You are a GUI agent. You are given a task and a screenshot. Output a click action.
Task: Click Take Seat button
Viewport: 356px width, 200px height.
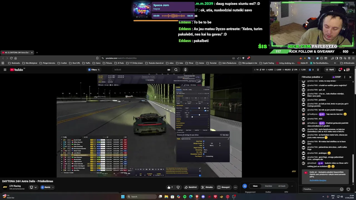224,135
